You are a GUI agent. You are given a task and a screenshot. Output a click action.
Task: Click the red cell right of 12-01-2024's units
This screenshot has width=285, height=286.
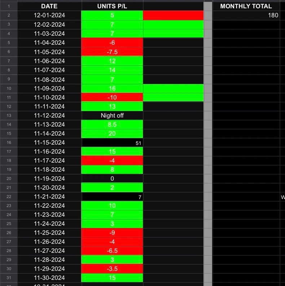pos(173,15)
